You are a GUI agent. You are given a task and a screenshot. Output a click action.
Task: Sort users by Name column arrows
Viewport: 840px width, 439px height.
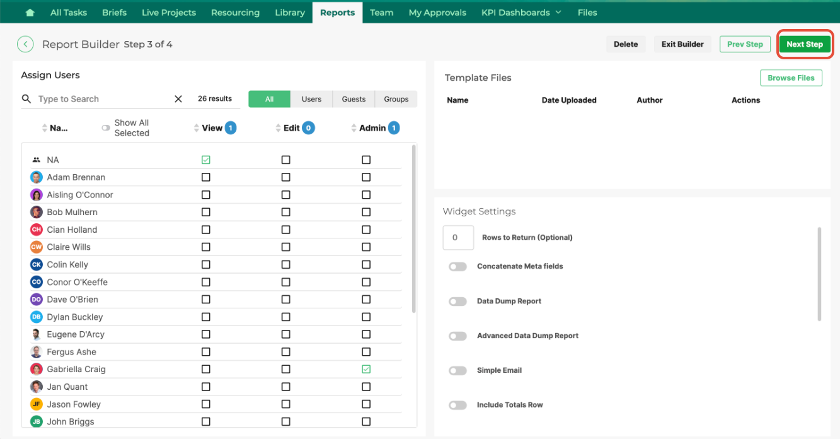click(x=44, y=128)
